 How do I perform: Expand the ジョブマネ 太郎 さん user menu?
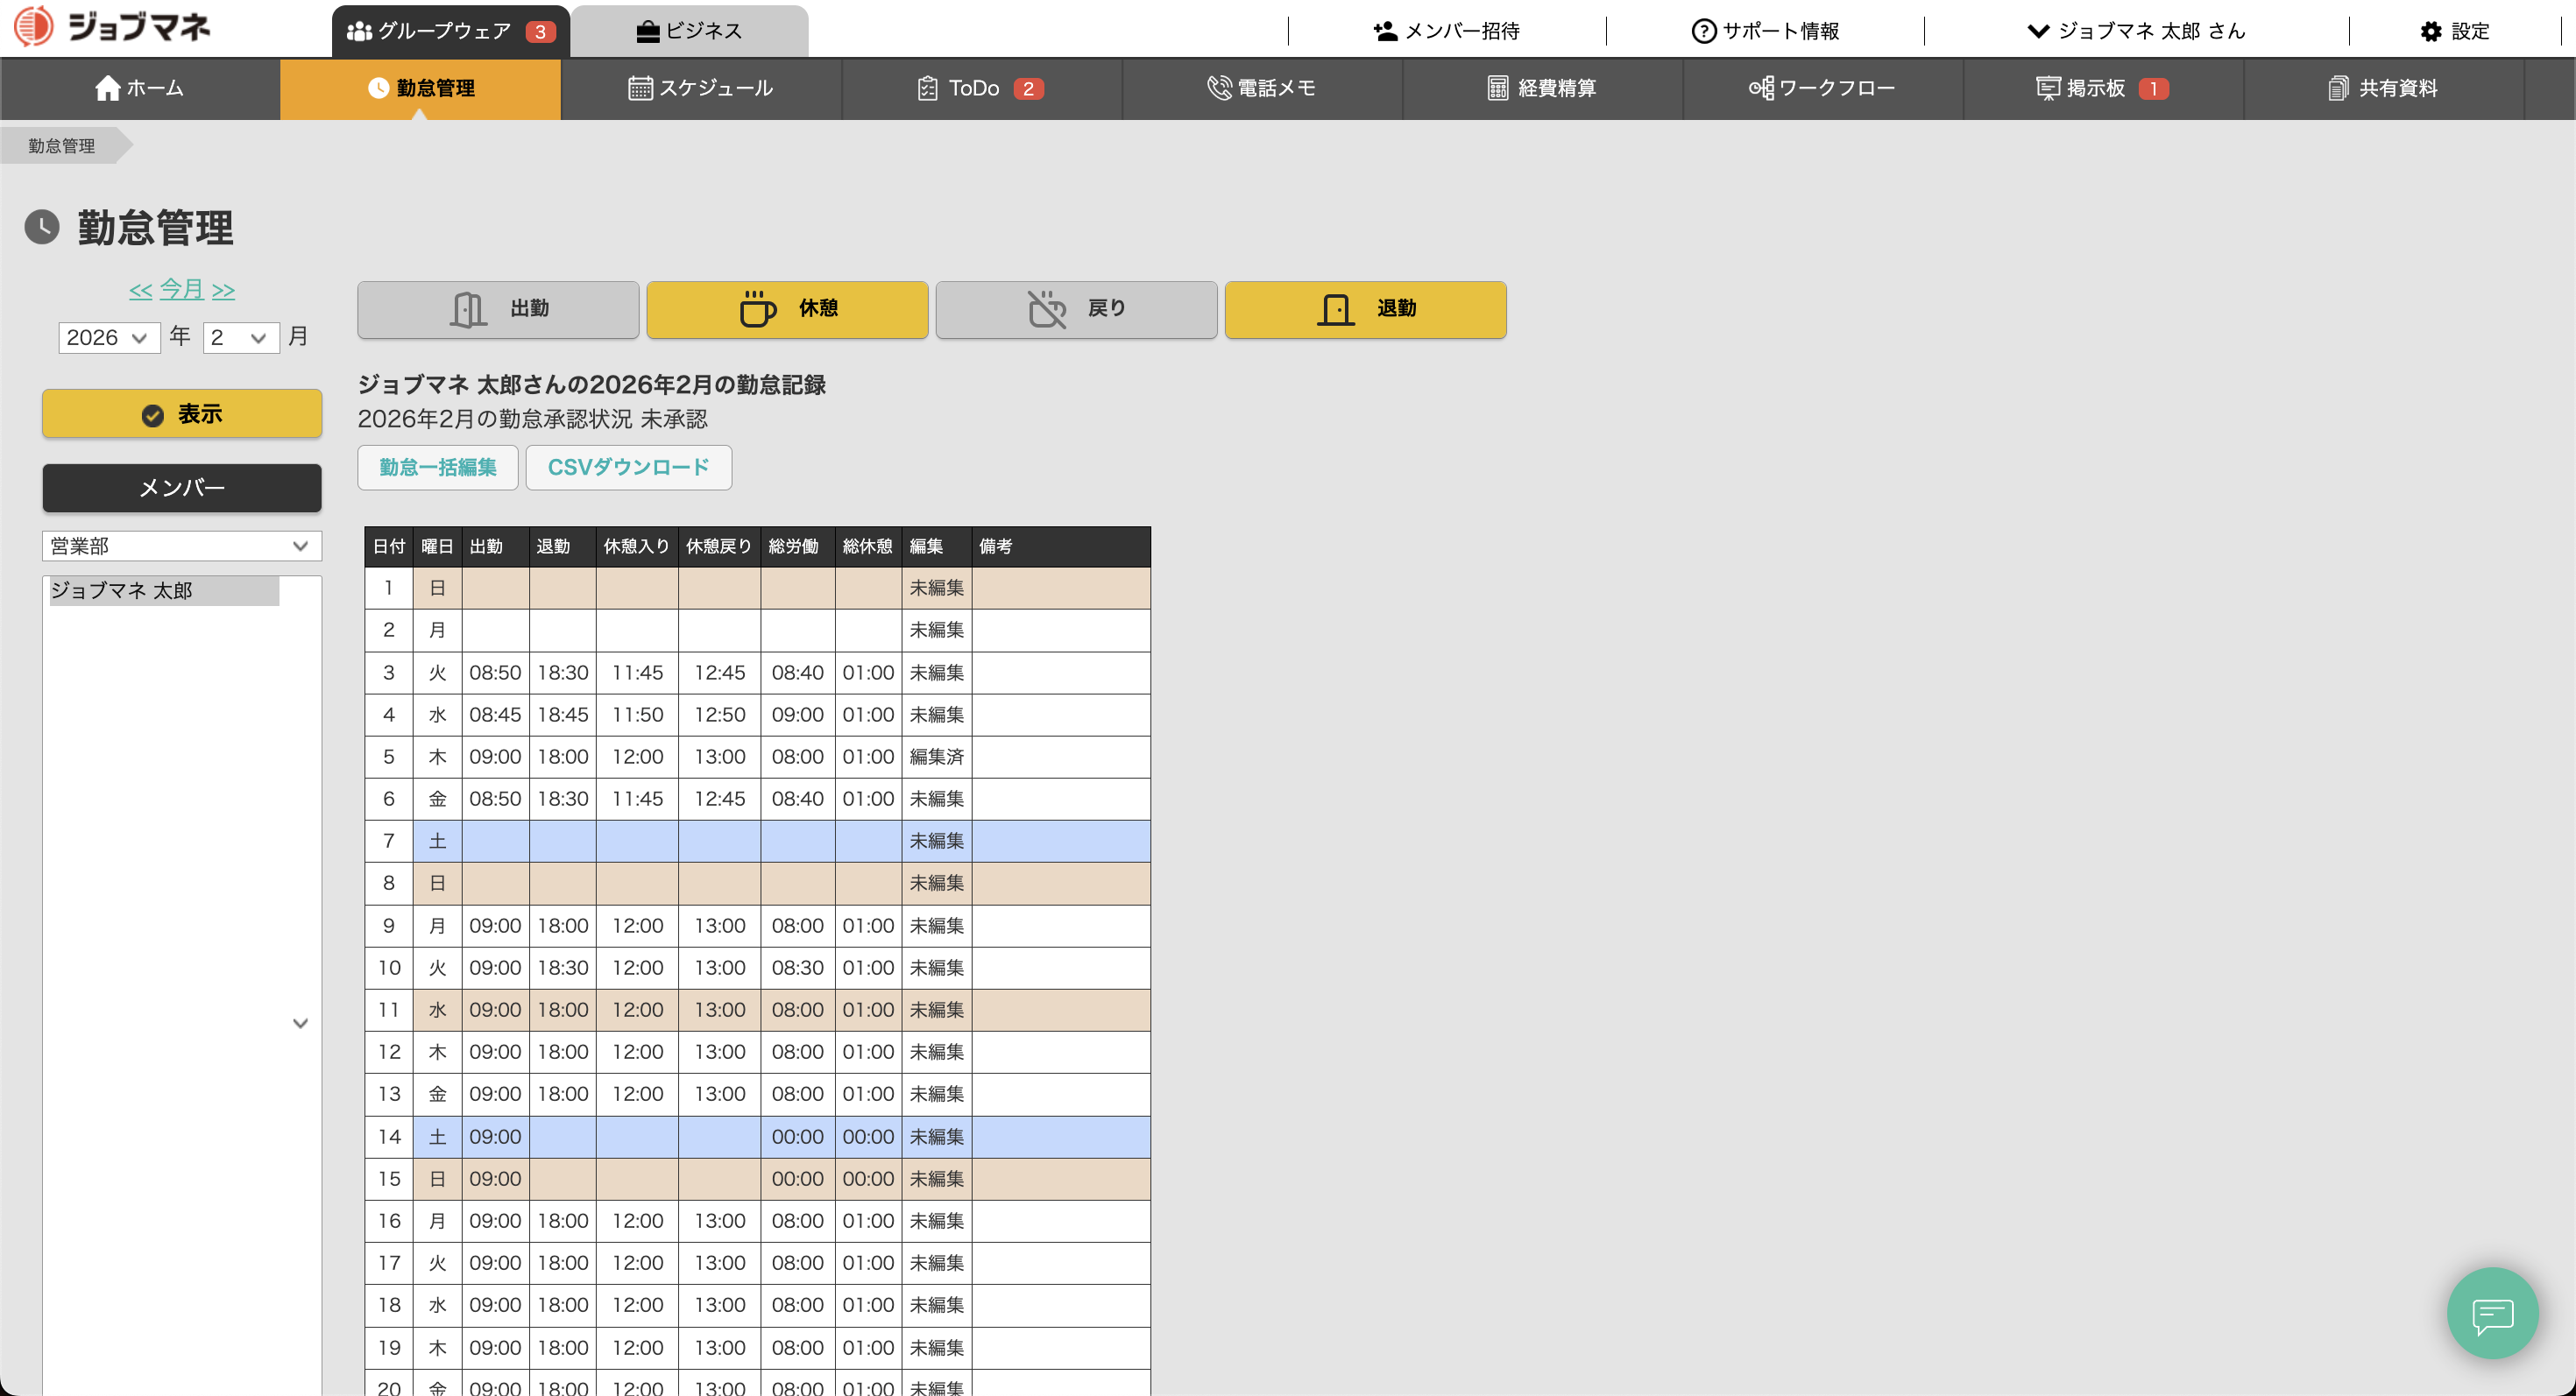pos(2136,31)
